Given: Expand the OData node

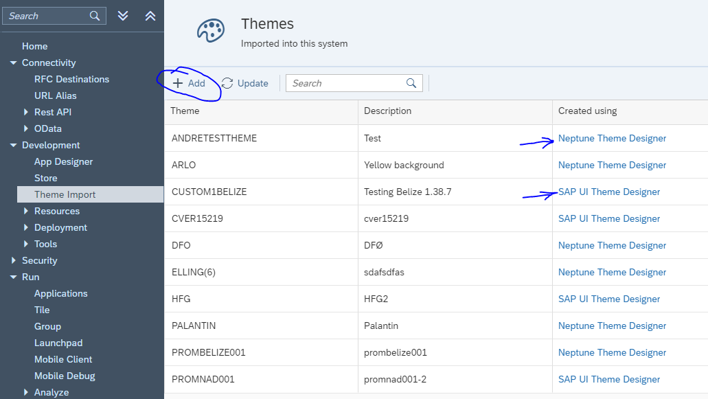Looking at the screenshot, I should click(25, 128).
